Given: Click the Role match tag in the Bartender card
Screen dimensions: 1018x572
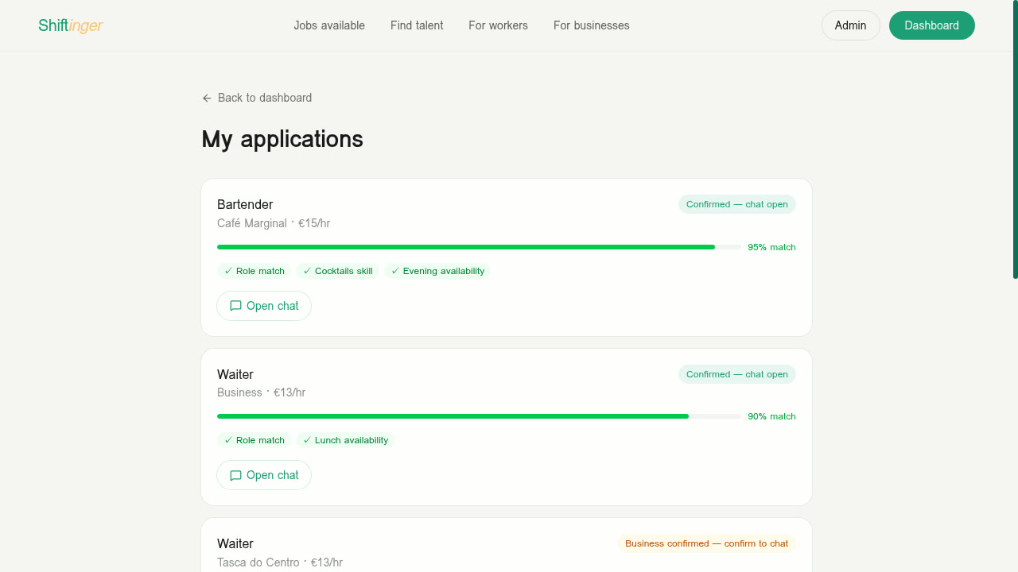Looking at the screenshot, I should click(254, 271).
